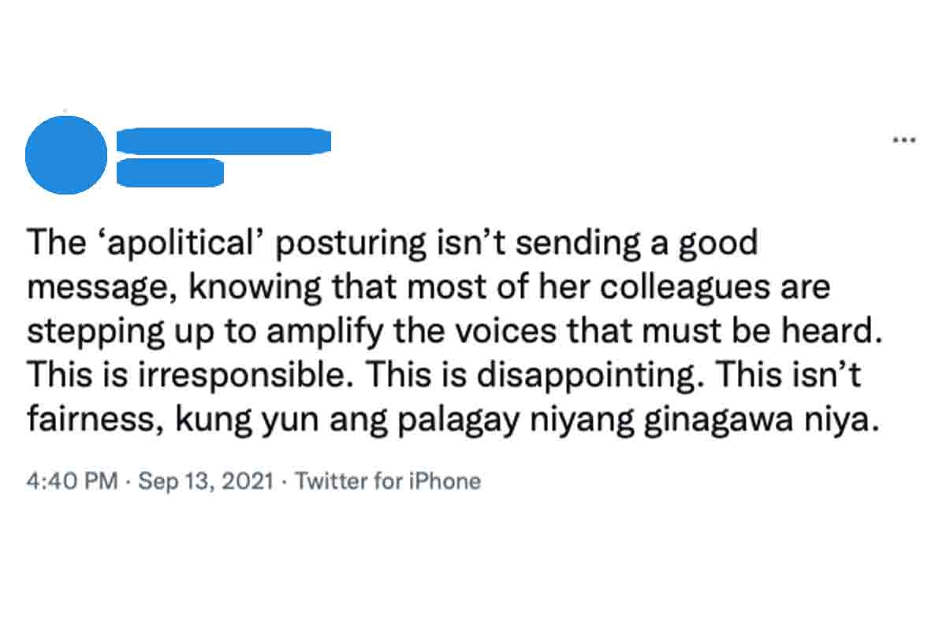This screenshot has height=630, width=946.
Task: Click the redacted username handle below name
Action: coord(170,172)
